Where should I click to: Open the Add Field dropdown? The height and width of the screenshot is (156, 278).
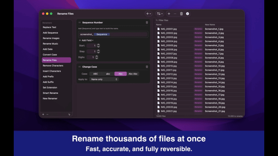[x=86, y=40]
